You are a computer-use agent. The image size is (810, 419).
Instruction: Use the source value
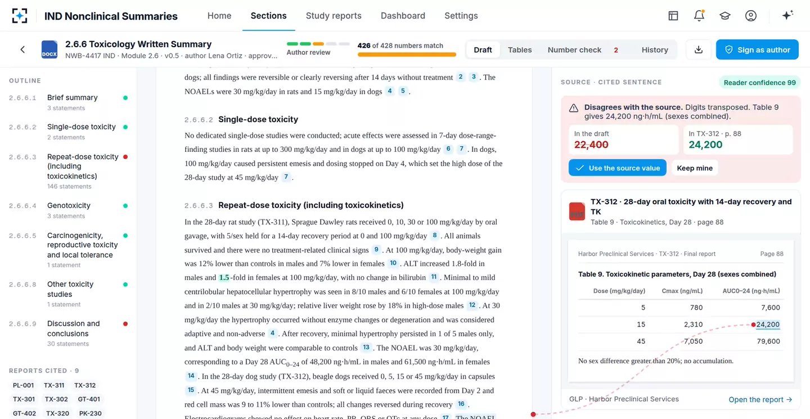[618, 168]
